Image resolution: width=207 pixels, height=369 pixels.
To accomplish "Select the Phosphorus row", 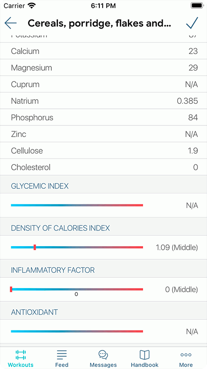I will (x=103, y=117).
